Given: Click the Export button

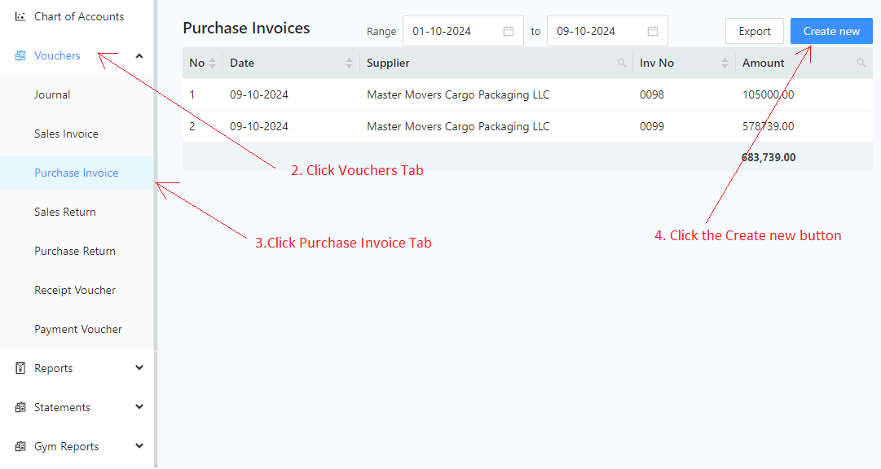Looking at the screenshot, I should (x=754, y=31).
